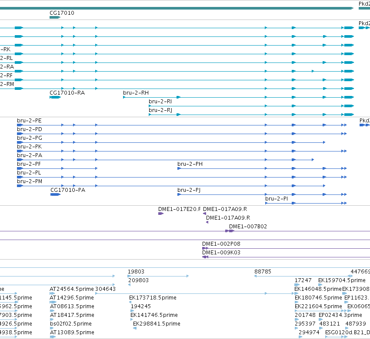Image resolution: width=370 pixels, height=339 pixels.
Task: Open EST 194245 label
Action: click(x=141, y=306)
